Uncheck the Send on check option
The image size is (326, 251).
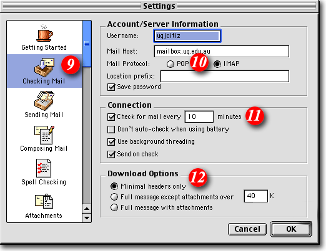point(111,154)
